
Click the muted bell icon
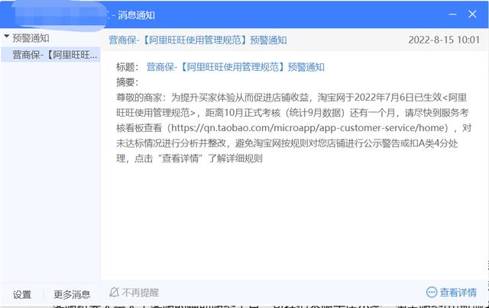pyautogui.click(x=114, y=292)
